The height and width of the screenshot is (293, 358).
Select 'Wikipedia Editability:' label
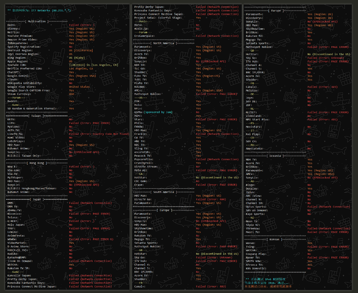(x=24, y=83)
